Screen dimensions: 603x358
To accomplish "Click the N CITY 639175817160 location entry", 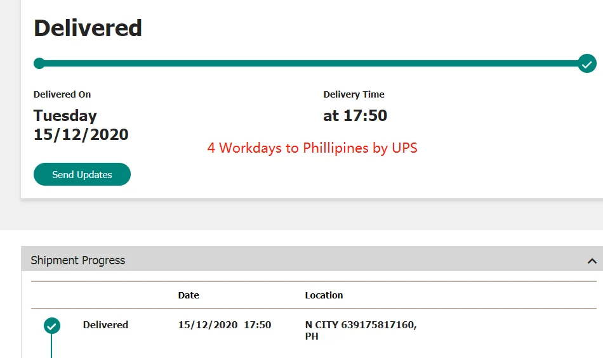I will (361, 325).
